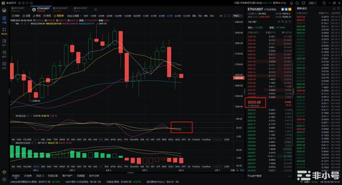Click the 最新成交 latest trades header
342x185 pixels.
click(x=302, y=9)
